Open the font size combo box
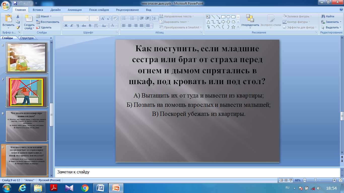The image size is (344, 193). [x=94, y=18]
